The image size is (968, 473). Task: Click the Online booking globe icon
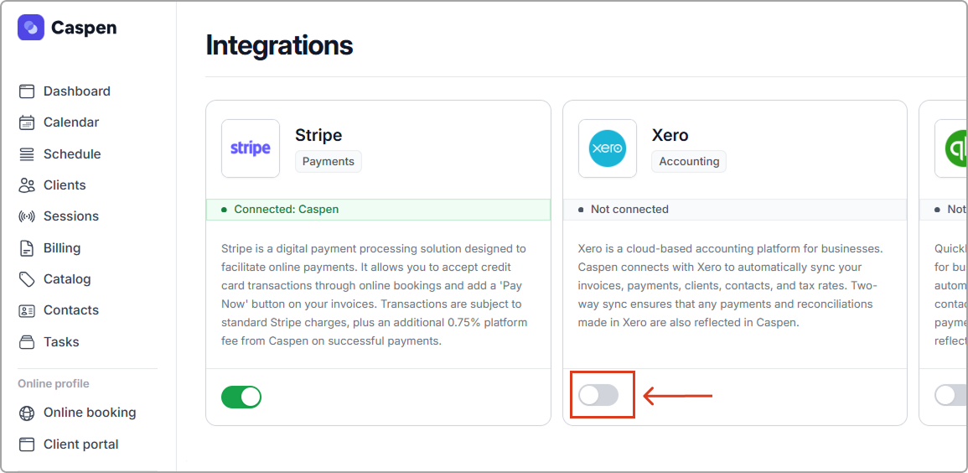(x=27, y=413)
